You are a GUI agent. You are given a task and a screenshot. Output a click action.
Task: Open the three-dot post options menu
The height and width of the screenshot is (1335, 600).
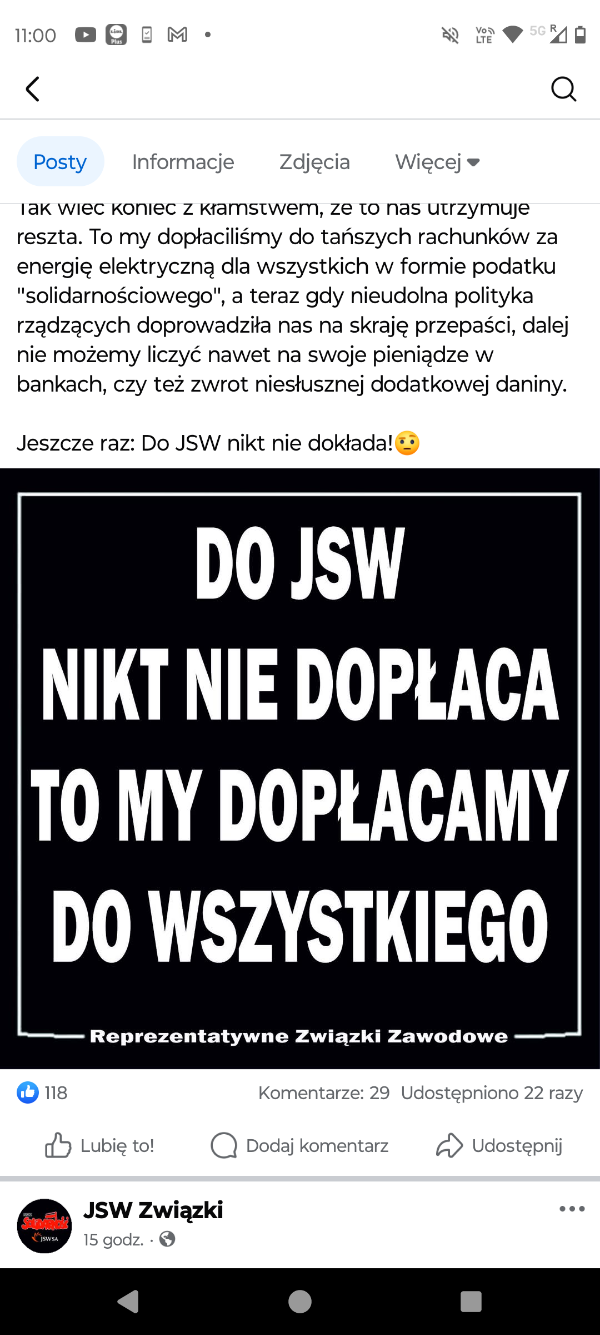pos(572,1209)
